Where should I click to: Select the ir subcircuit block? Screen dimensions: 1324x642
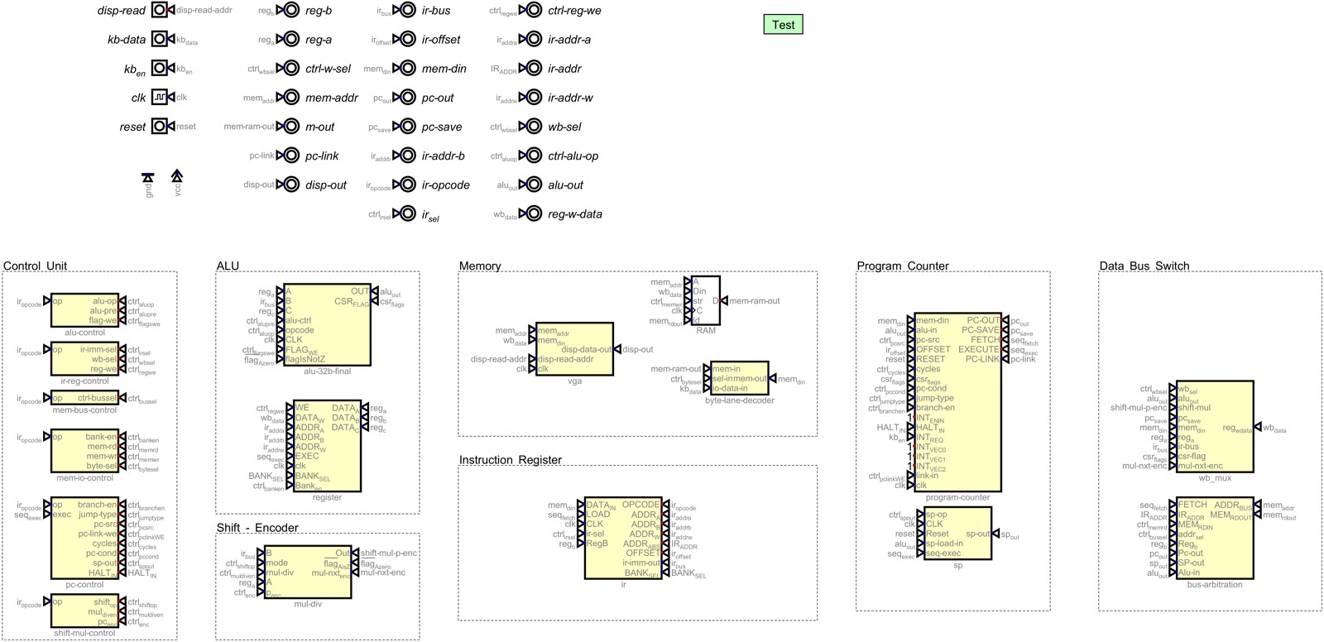[623, 538]
